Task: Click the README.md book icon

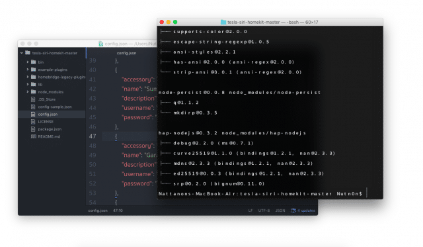Action: click(x=34, y=136)
